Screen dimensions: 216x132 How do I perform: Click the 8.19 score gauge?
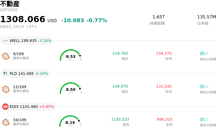click(x=70, y=121)
